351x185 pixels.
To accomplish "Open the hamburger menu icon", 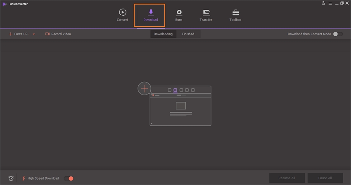I will [330, 3].
